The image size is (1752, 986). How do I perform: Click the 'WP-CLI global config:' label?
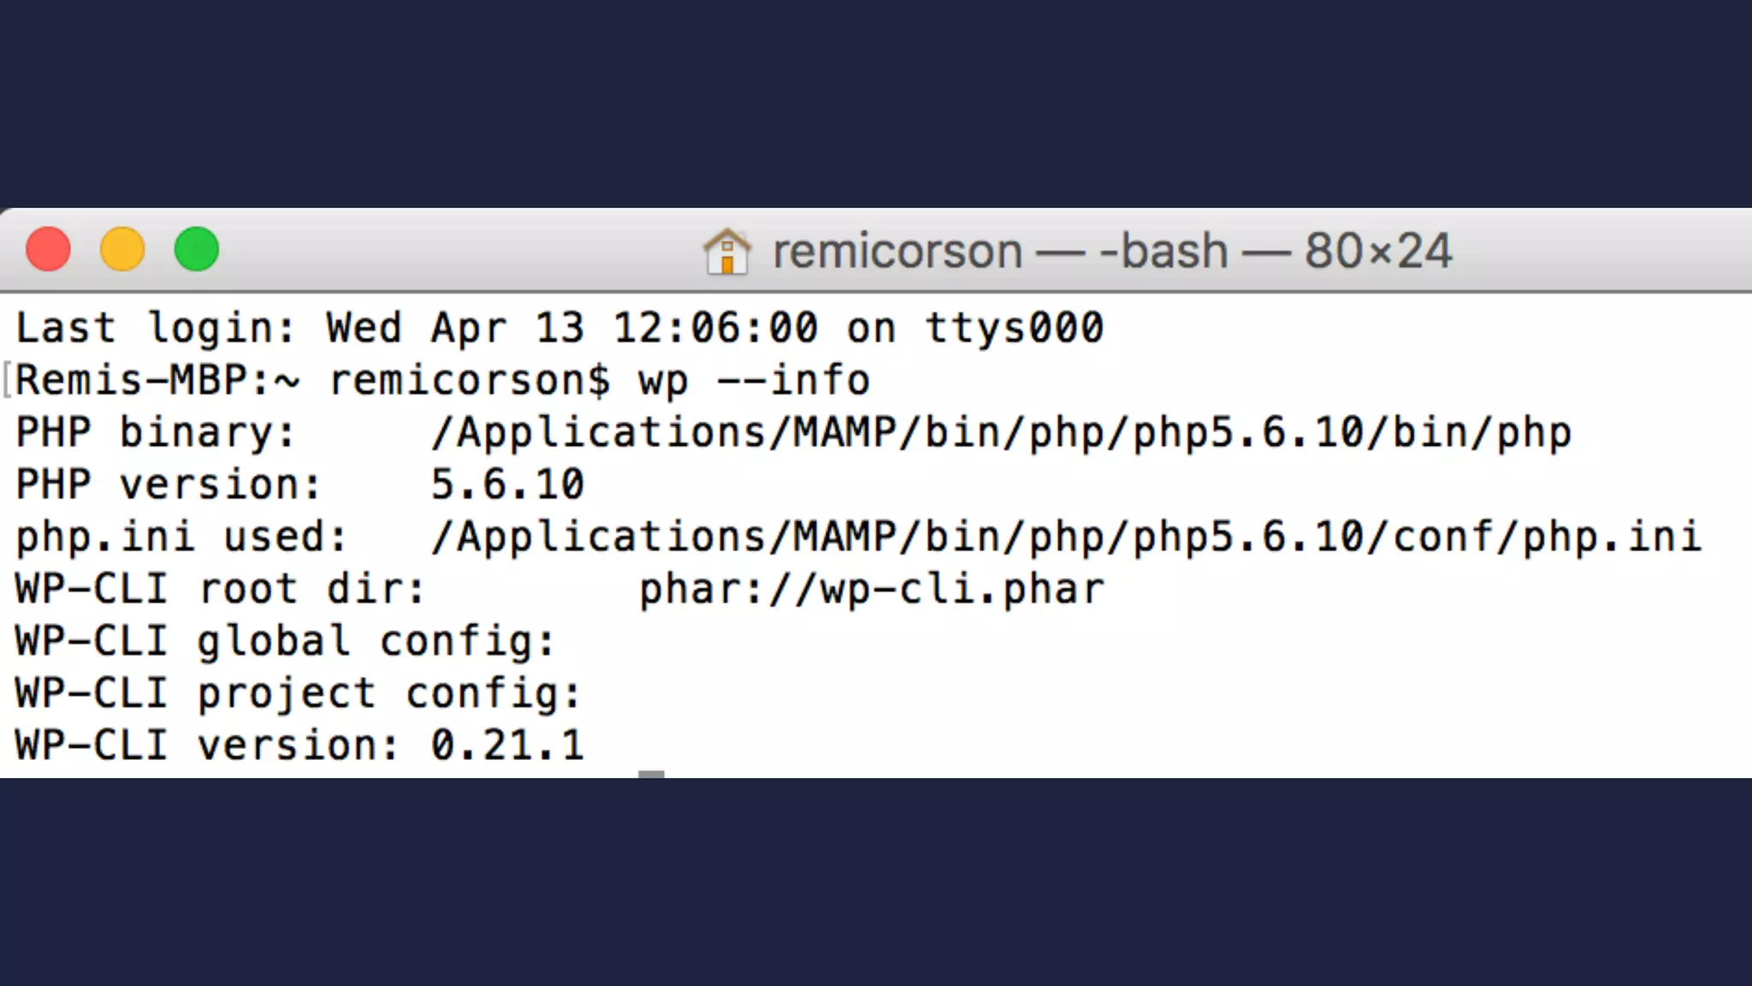pos(286,642)
